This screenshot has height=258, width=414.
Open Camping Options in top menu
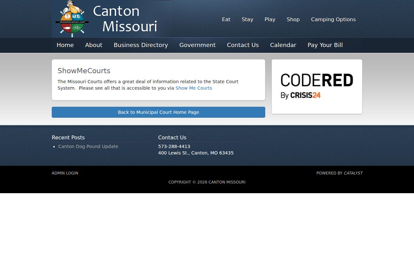333,19
